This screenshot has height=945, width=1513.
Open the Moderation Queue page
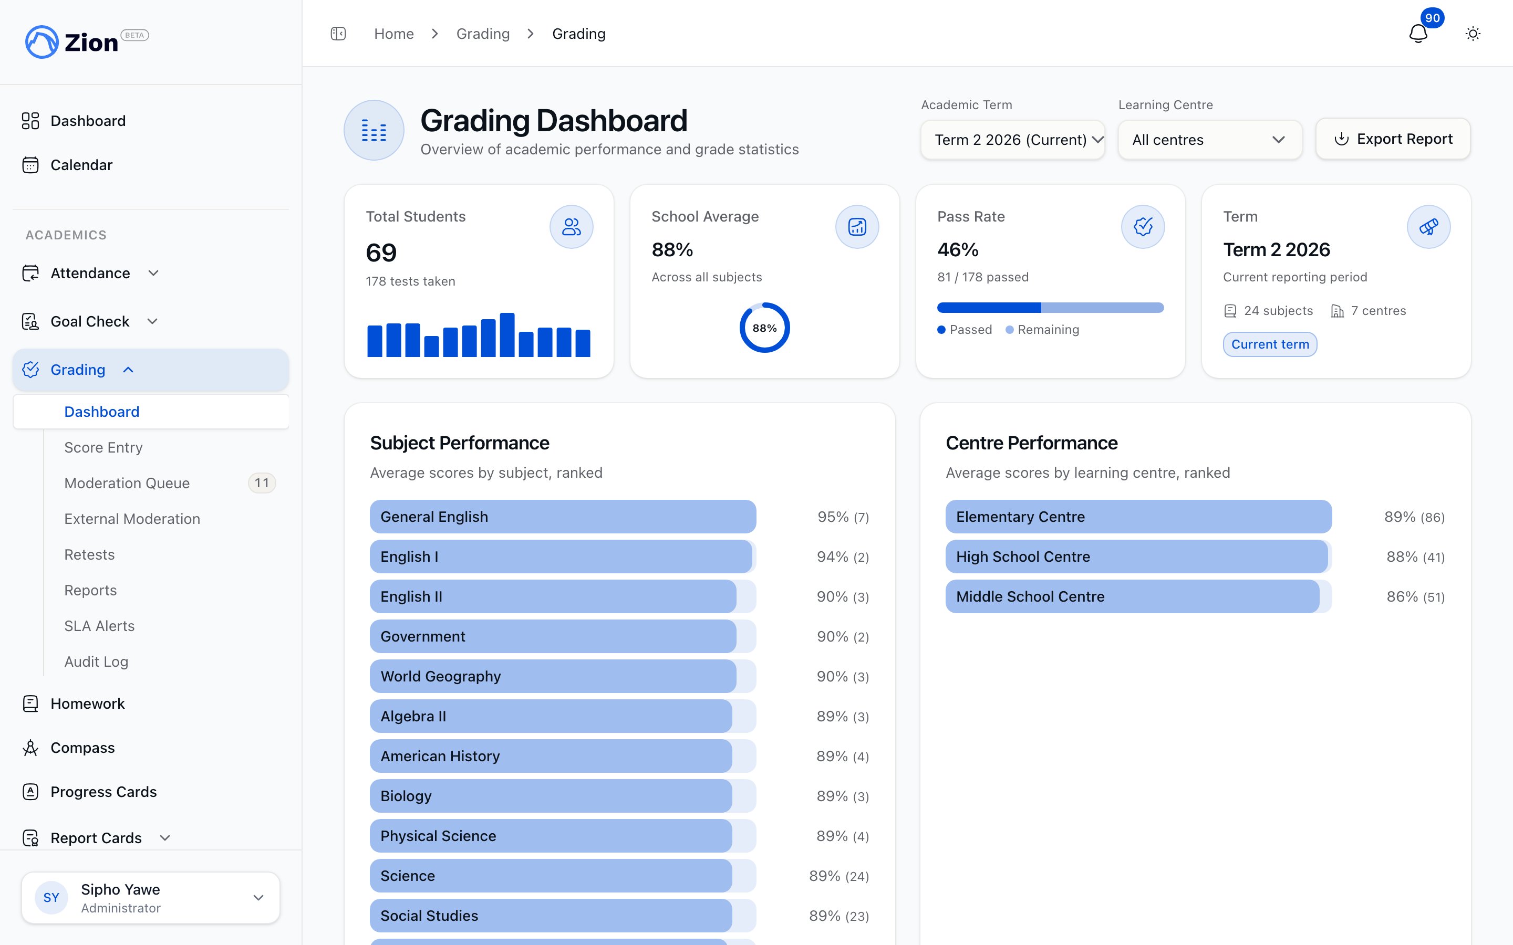tap(127, 483)
